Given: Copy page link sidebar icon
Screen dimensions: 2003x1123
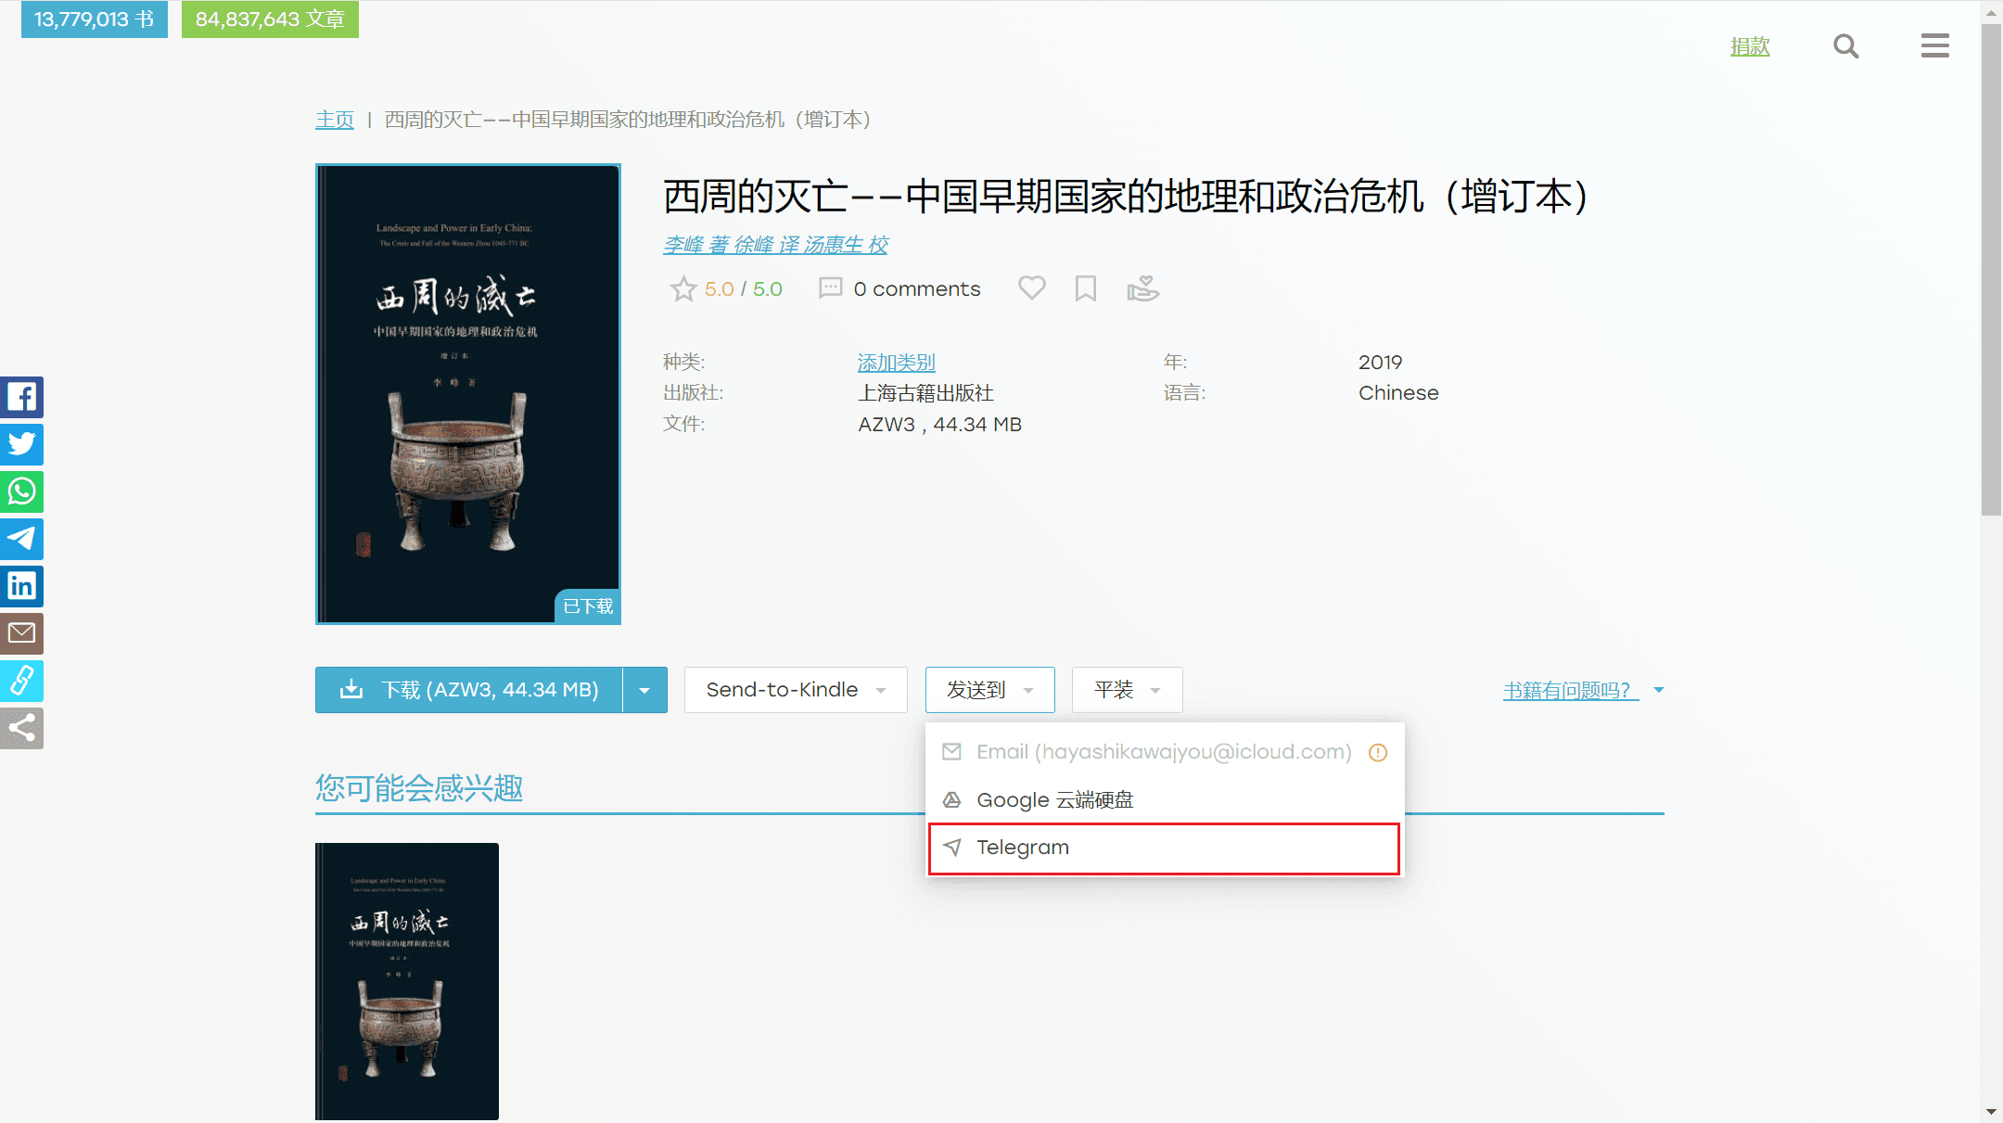Looking at the screenshot, I should tap(21, 681).
